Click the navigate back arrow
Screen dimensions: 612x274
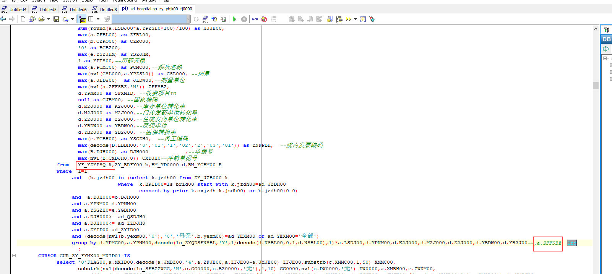[x=3, y=19]
